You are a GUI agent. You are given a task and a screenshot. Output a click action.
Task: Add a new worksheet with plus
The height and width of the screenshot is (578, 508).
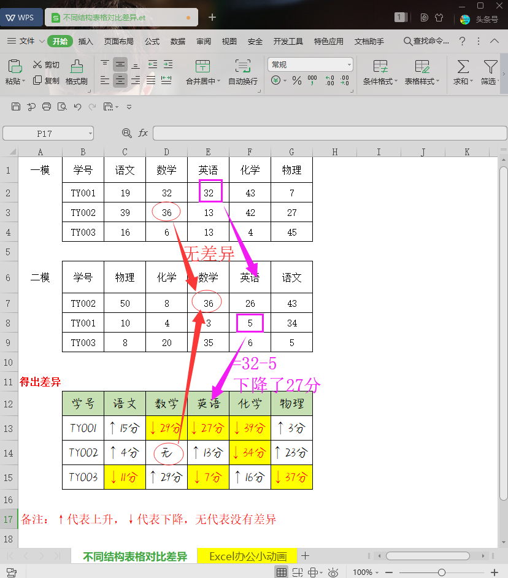[x=306, y=555]
